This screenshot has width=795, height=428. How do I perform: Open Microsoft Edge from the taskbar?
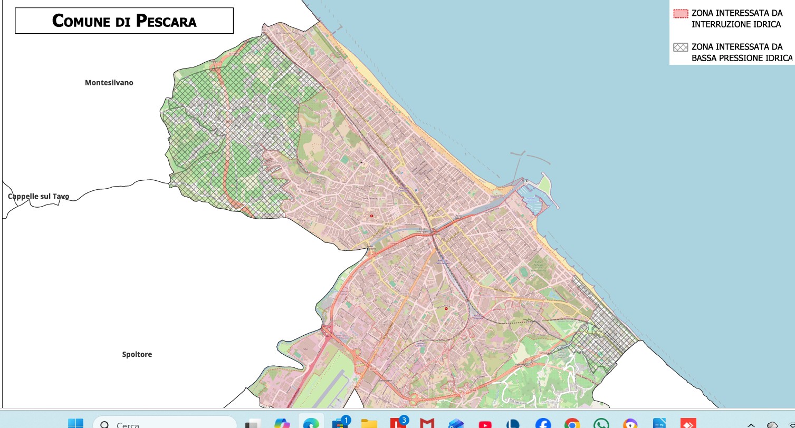[311, 423]
